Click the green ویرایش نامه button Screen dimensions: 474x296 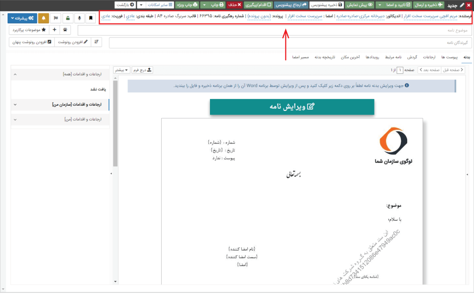(x=292, y=107)
